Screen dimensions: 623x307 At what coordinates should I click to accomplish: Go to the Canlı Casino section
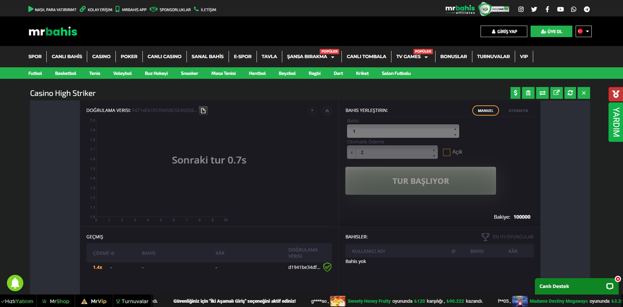[x=164, y=56]
